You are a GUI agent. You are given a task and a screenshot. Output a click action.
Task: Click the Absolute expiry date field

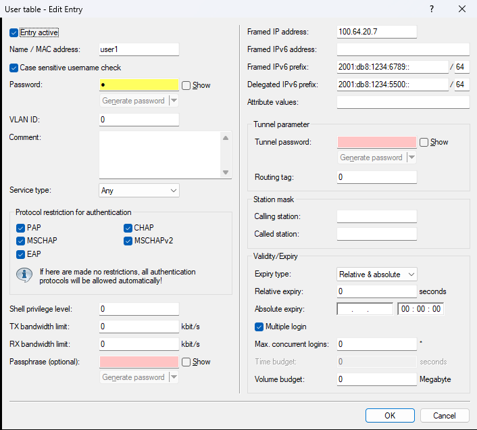365,309
